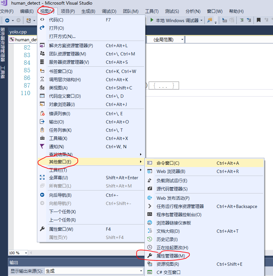This screenshot has width=273, height=276.
Task: Open the 调试 menu
Action: 109,12
